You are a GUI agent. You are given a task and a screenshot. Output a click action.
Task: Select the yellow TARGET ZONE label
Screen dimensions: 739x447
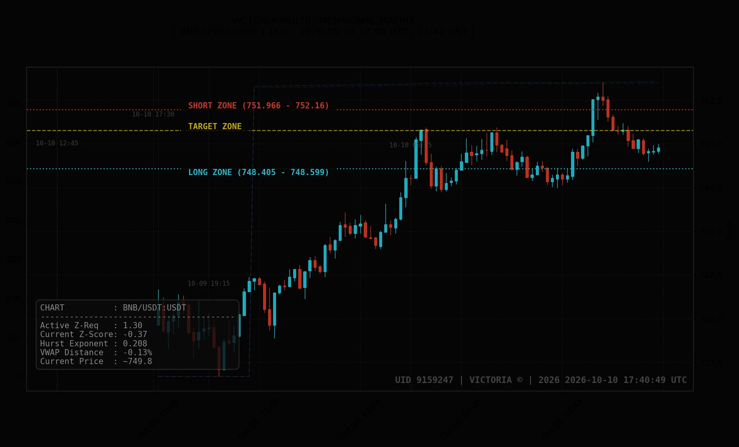215,127
